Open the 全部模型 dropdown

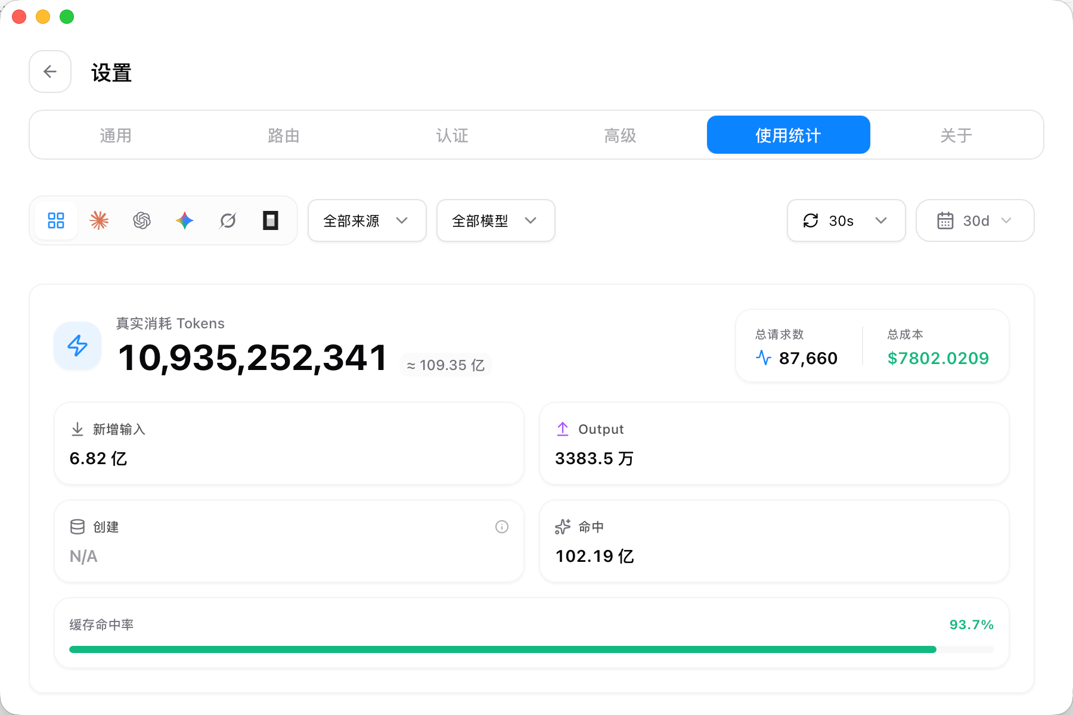(x=496, y=220)
